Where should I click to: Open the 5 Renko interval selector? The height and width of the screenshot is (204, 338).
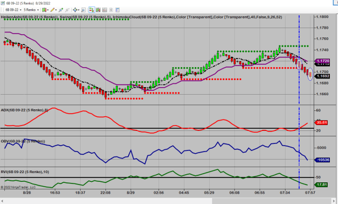(31, 10)
